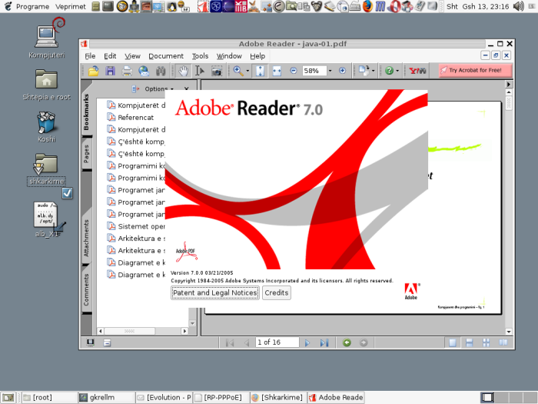The image size is (538, 404).
Task: Choose the Snapshot camera tool
Action: [x=217, y=71]
